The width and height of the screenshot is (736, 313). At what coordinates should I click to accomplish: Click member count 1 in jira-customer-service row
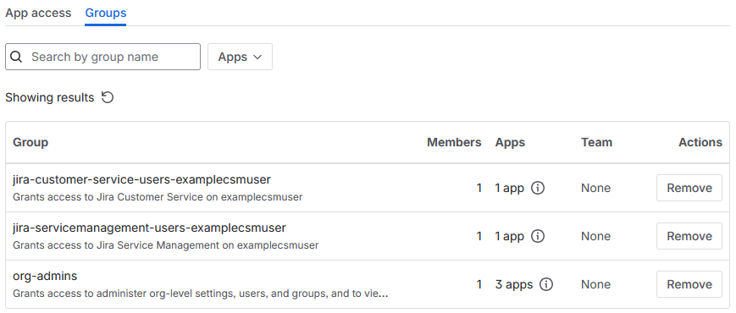479,188
